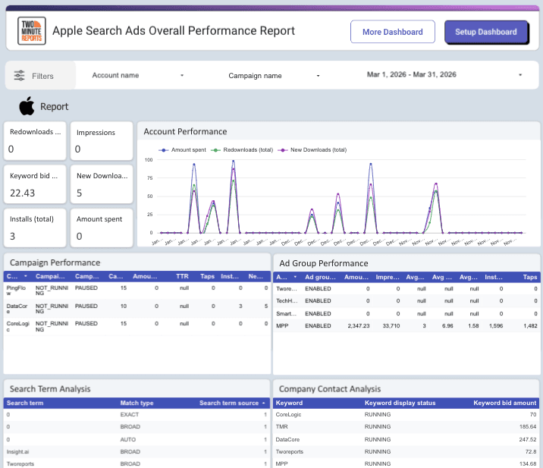Click the Insight.ai search term

pos(17,452)
